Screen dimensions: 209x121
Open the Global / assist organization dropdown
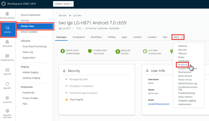click(63, 4)
